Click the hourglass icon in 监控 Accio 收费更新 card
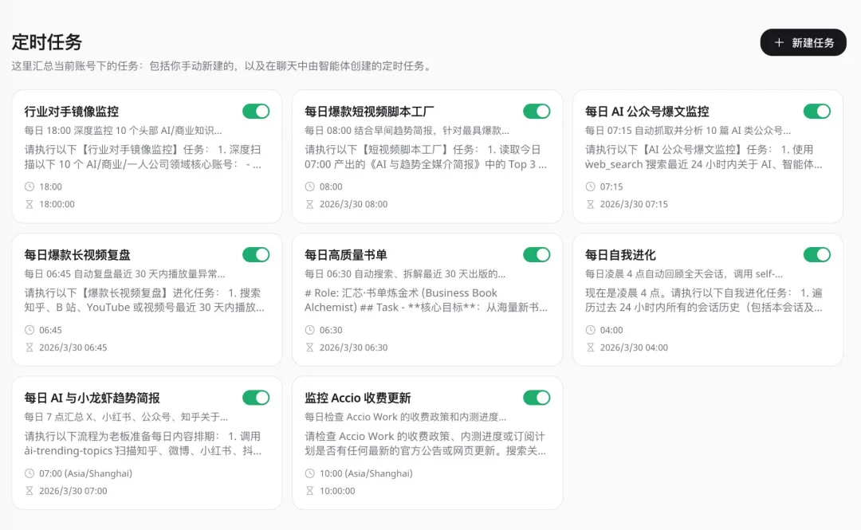The image size is (861, 530). click(310, 491)
